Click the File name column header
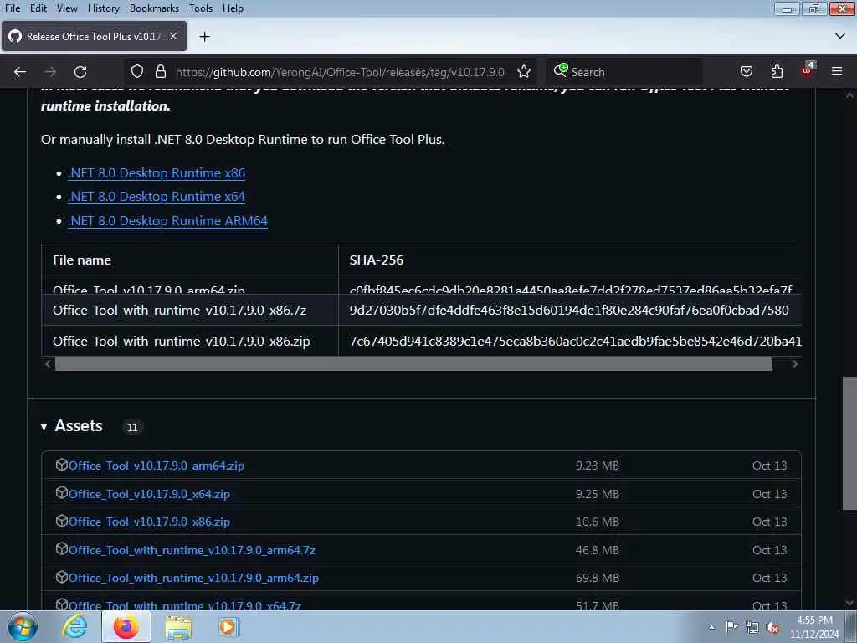The image size is (857, 643). [x=82, y=260]
